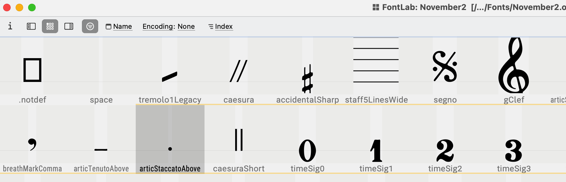The height and width of the screenshot is (182, 566).
Task: Select the breathMarkComma glyph cell
Action: (33, 139)
